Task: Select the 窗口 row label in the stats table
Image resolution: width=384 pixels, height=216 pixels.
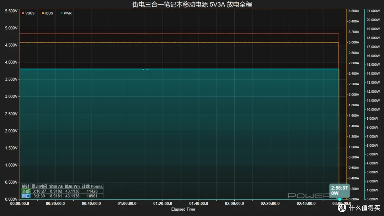Action: click(x=26, y=196)
